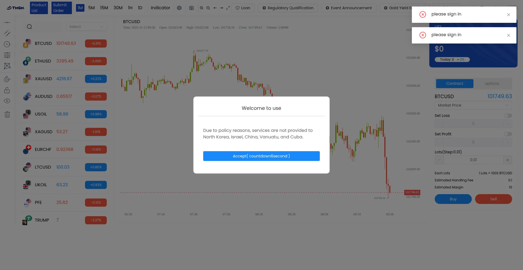Expand chart to fullscreen
Viewport: 523px width, 270px height.
tap(228, 8)
